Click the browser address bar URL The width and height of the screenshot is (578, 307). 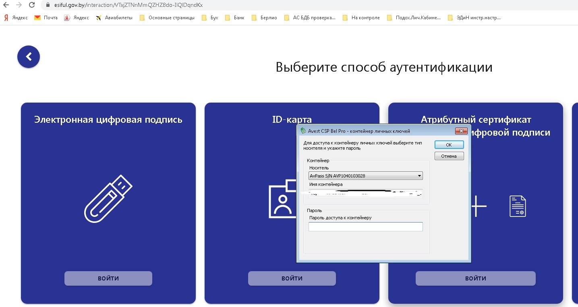point(128,5)
